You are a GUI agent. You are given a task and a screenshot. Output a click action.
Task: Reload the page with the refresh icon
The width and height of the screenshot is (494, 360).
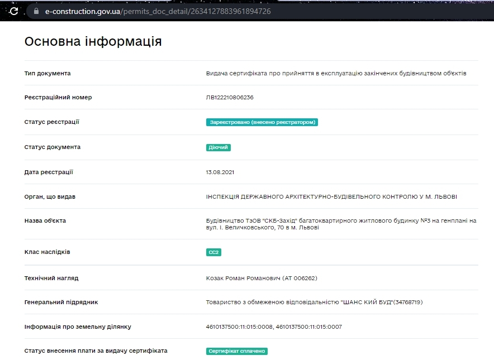click(13, 11)
